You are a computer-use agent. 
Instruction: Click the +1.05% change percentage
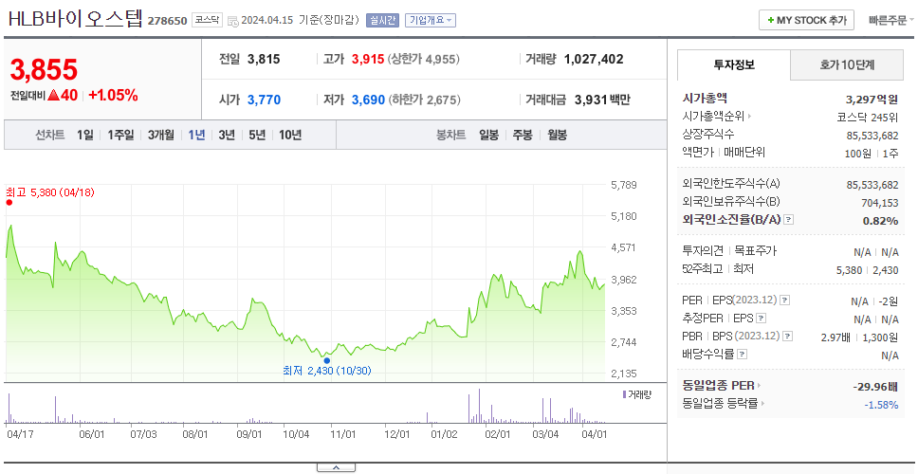pos(114,96)
